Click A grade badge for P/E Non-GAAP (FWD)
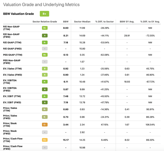164x151 pixels. click(x=45, y=36)
